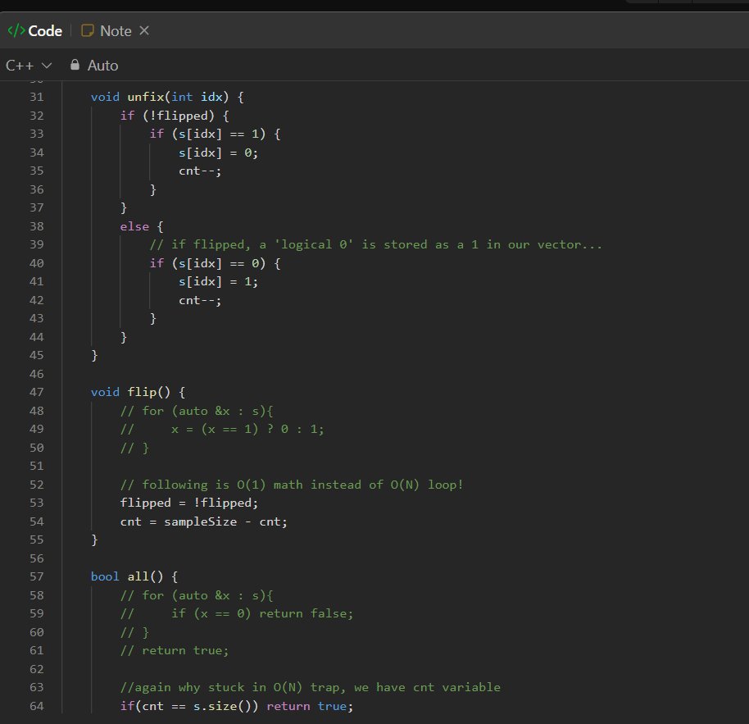Click the 'bool all() {' declaration
Image resolution: width=749 pixels, height=724 pixels.
pyautogui.click(x=134, y=576)
